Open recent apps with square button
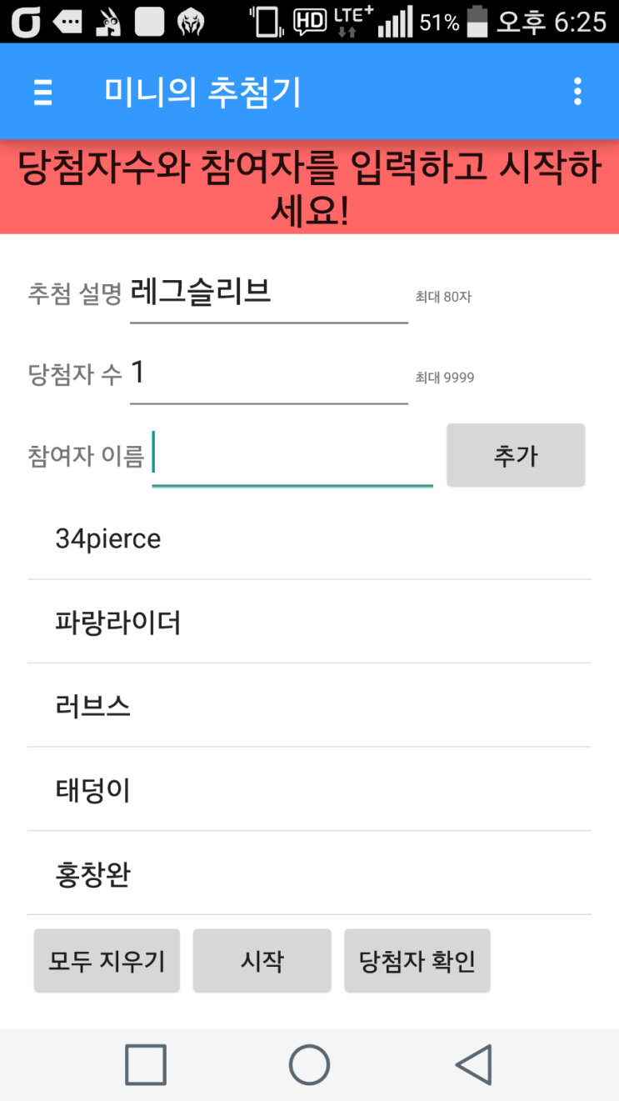 point(146,1064)
